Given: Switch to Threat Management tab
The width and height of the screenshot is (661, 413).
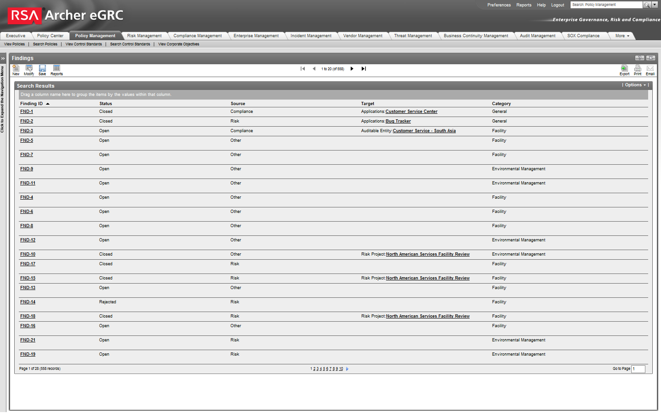Looking at the screenshot, I should 413,36.
